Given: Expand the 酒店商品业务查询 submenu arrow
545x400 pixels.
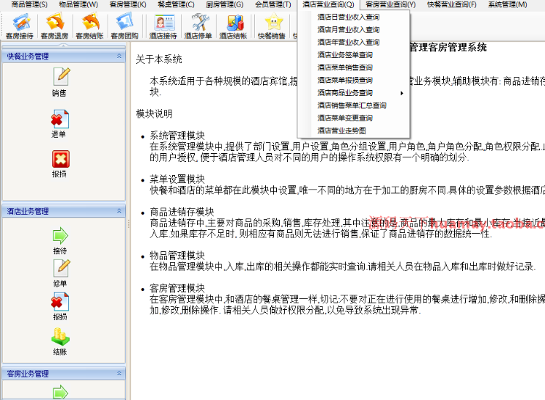Looking at the screenshot, I should coord(402,93).
